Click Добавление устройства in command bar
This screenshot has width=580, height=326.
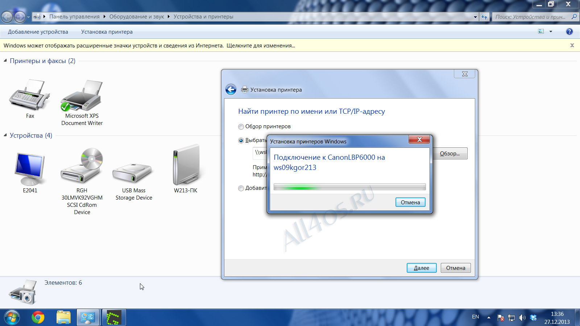point(38,32)
